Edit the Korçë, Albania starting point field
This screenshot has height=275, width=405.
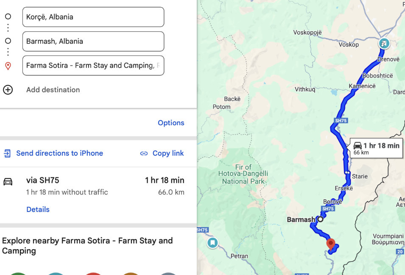[93, 17]
